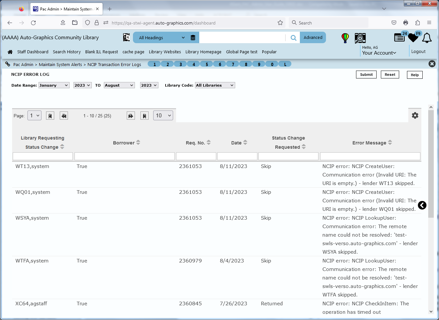
Task: Click the Logout link
Action: 418,51
